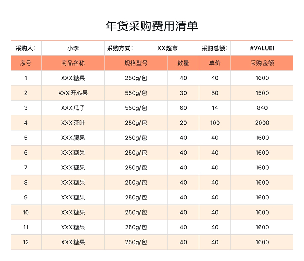Click the 采购总额: label cell
The height and width of the screenshot is (261, 304).
pos(215,48)
